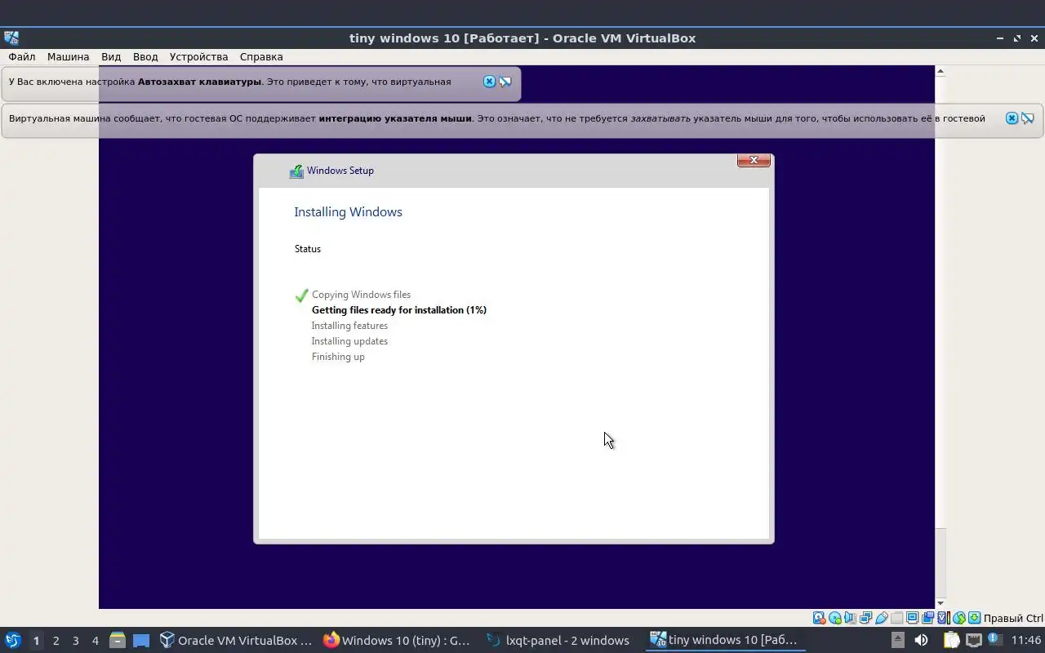The height and width of the screenshot is (653, 1045).
Task: Click the 'Copying Windows files' status line
Action: tap(361, 295)
